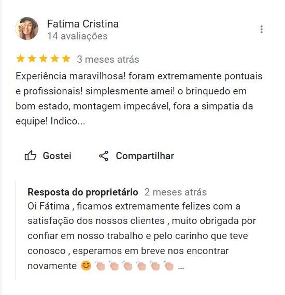Screen dimensions: 285x295
Task: Click the "3 meses atrás" review timestamp
Action: click(x=108, y=60)
